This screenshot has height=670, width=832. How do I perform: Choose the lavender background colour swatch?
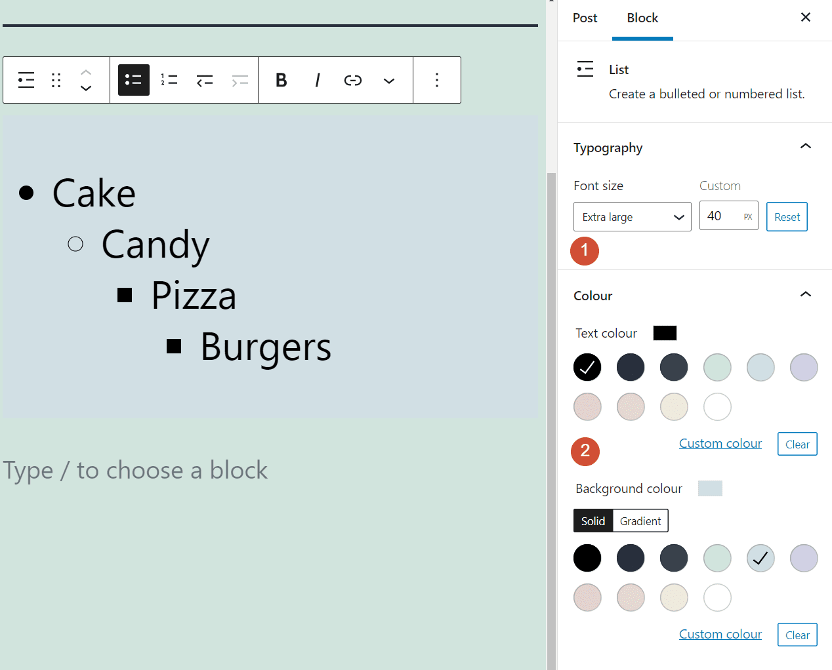[x=804, y=558]
